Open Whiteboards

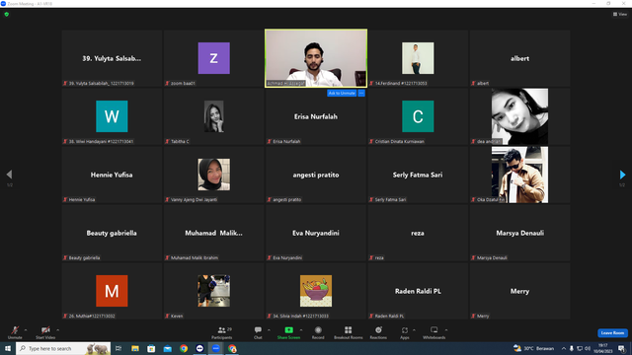(x=434, y=332)
